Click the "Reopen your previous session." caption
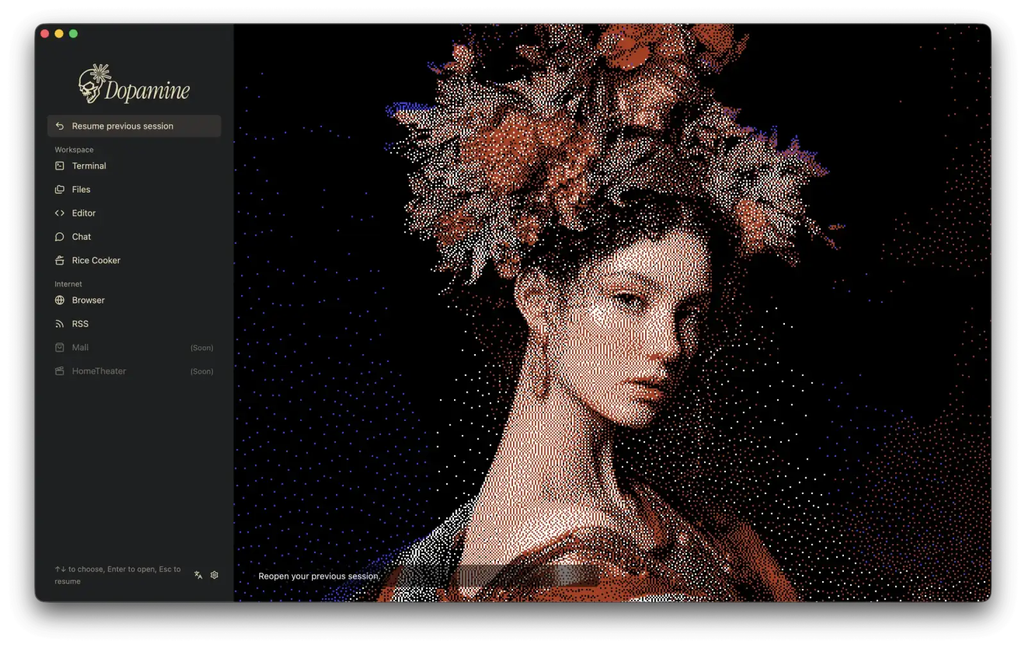Image resolution: width=1026 pixels, height=648 pixels. (x=319, y=576)
